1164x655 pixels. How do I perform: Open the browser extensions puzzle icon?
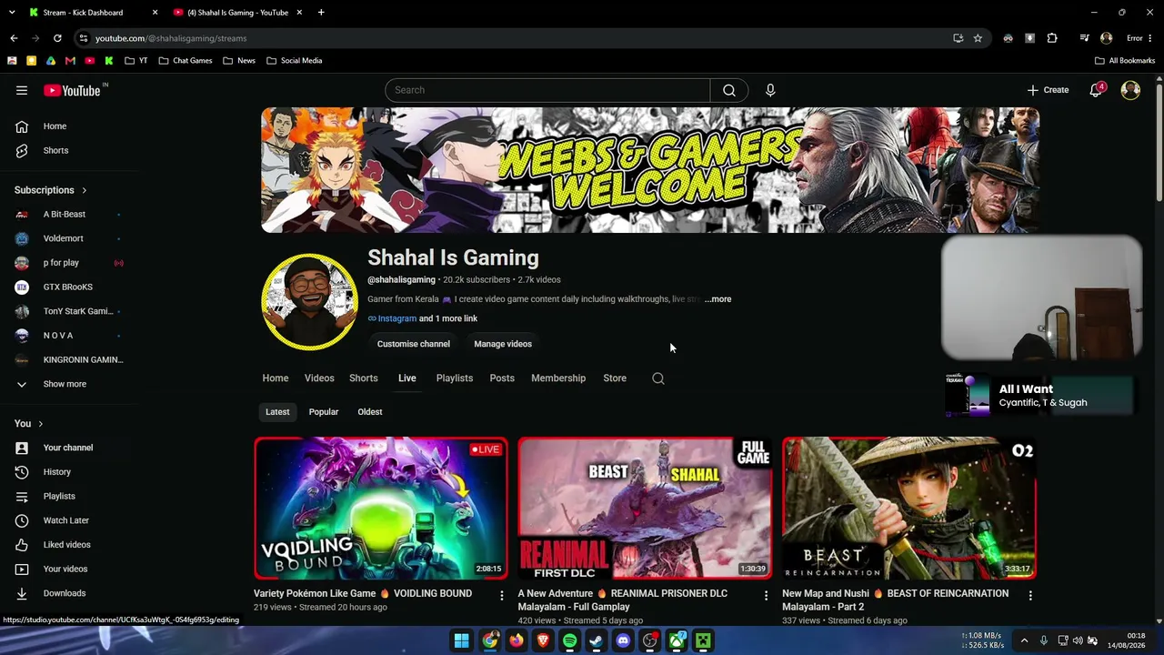click(x=1052, y=38)
